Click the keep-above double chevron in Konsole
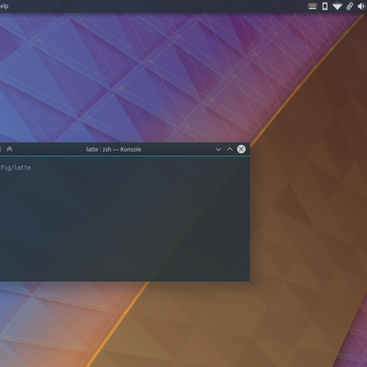Screen dimensions: 367x367 (x=9, y=149)
